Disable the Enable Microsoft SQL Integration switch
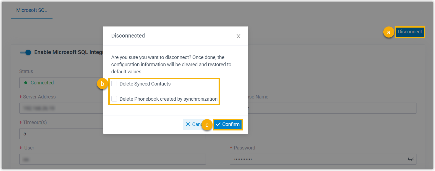Screen dimensions: 435x171 click(x=25, y=52)
